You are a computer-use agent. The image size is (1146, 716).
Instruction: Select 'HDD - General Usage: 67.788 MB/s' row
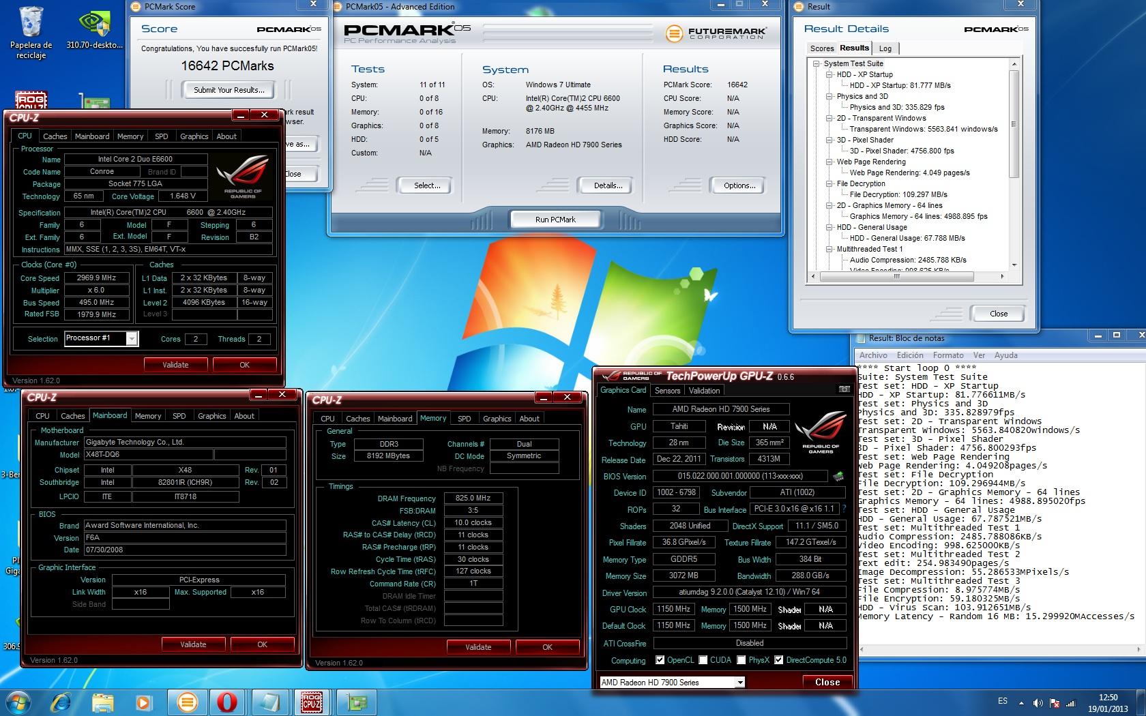point(907,238)
